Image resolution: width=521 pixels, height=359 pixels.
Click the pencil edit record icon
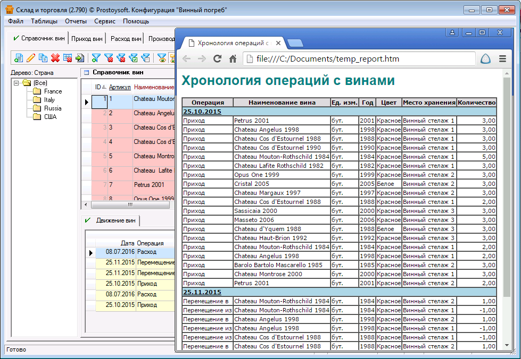point(31,58)
